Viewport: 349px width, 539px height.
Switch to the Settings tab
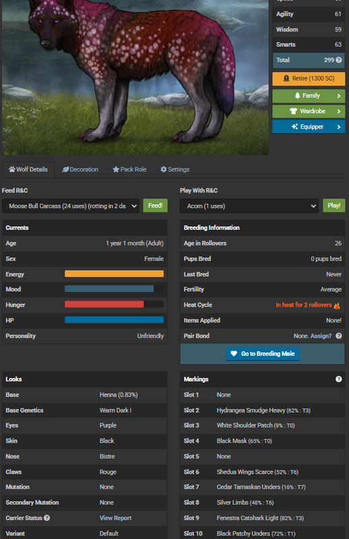(175, 170)
